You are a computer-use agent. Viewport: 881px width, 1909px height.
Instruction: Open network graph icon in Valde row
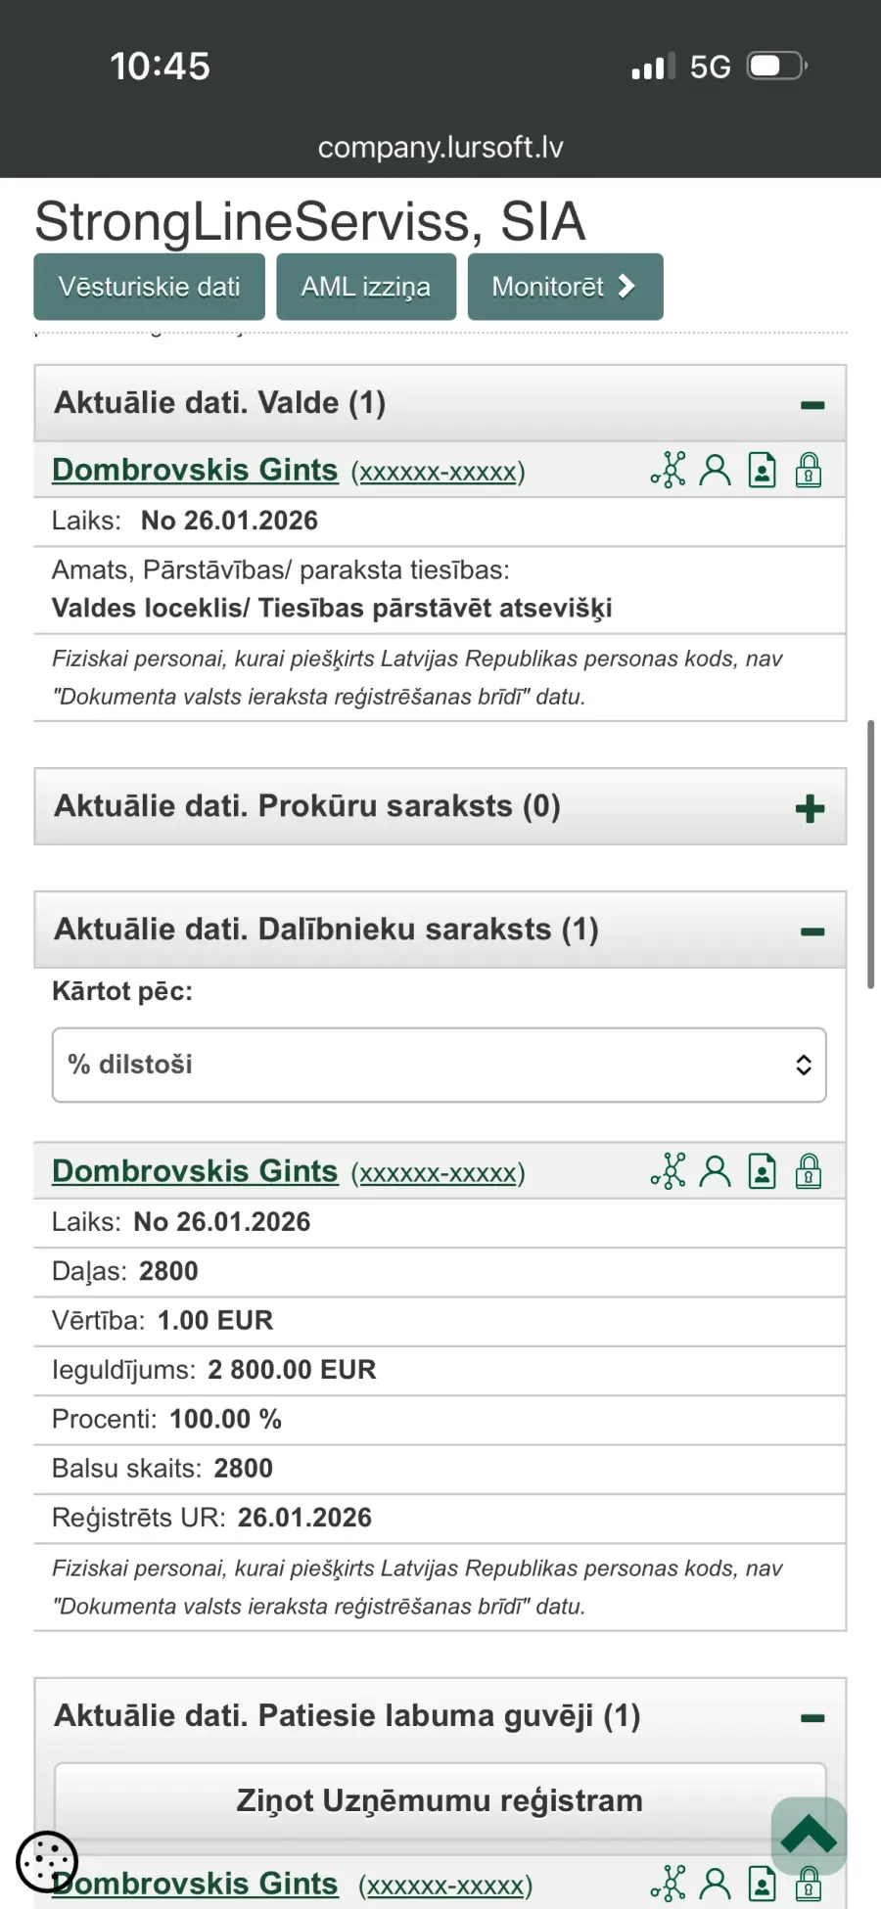coord(669,471)
